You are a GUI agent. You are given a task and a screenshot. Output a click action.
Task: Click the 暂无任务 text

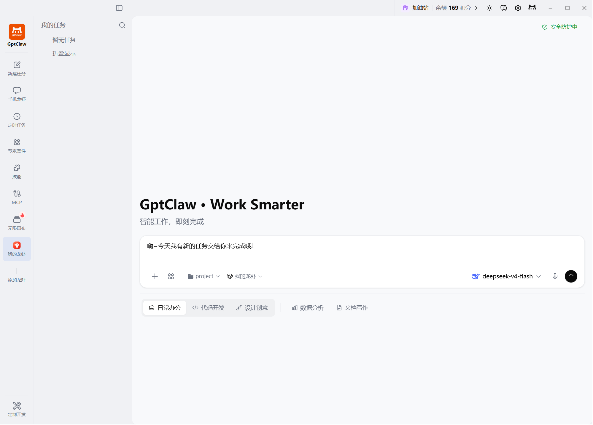pos(64,40)
